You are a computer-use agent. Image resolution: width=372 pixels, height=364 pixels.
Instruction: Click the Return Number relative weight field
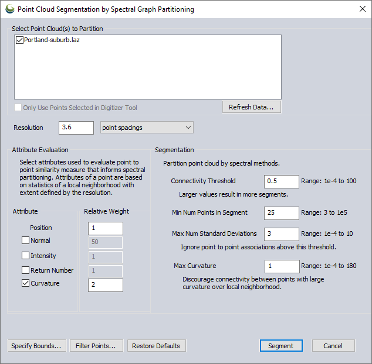tap(106, 271)
